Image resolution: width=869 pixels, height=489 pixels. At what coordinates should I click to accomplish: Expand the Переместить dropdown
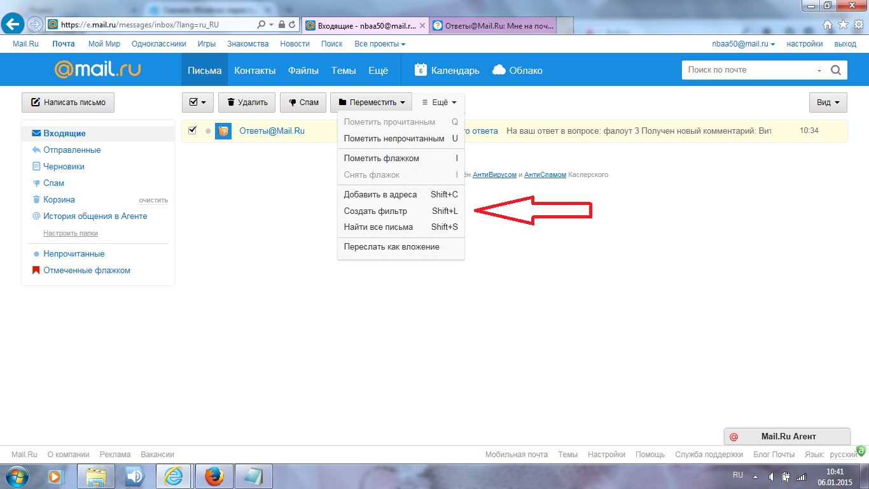(x=371, y=102)
